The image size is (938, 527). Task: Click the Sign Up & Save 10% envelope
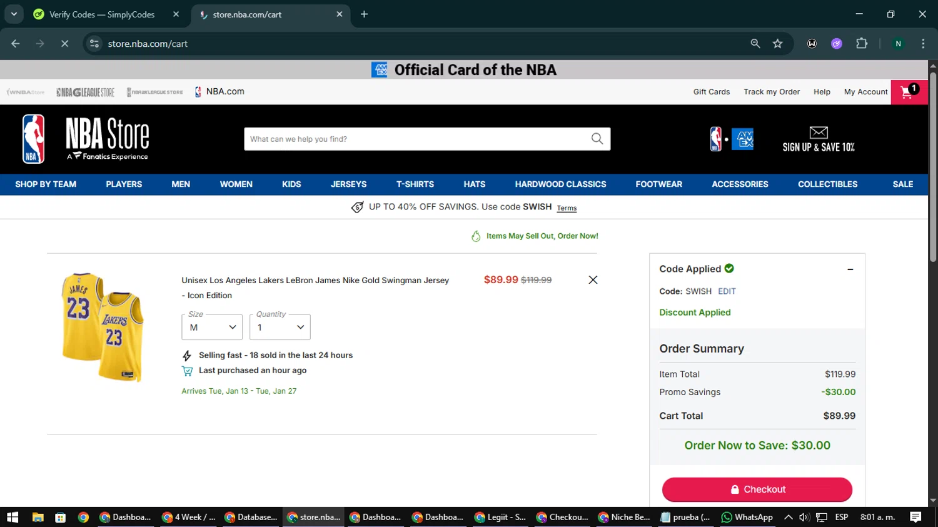click(819, 139)
